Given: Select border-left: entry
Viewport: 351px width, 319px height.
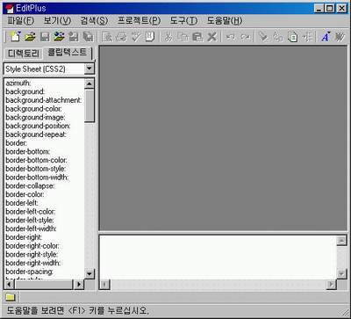Looking at the screenshot, I should pos(22,203).
